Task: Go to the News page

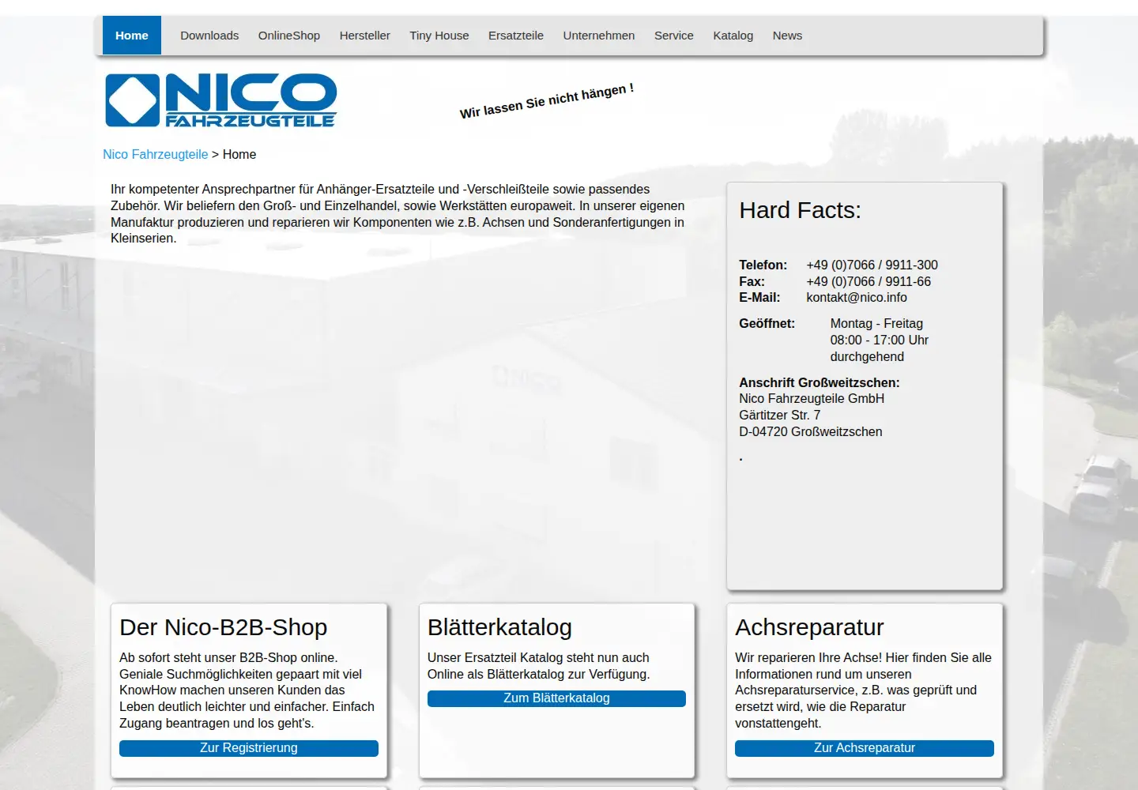Action: (x=787, y=36)
